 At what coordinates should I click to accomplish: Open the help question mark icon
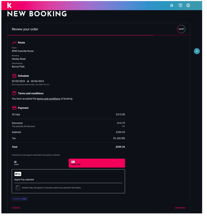[x=180, y=5]
